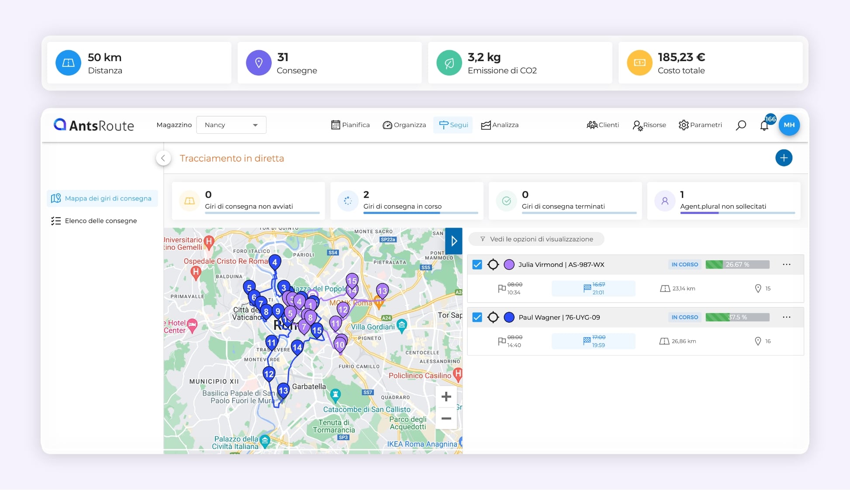The image size is (850, 490).
Task: Collapse sidebar with left chevron
Action: (163, 158)
